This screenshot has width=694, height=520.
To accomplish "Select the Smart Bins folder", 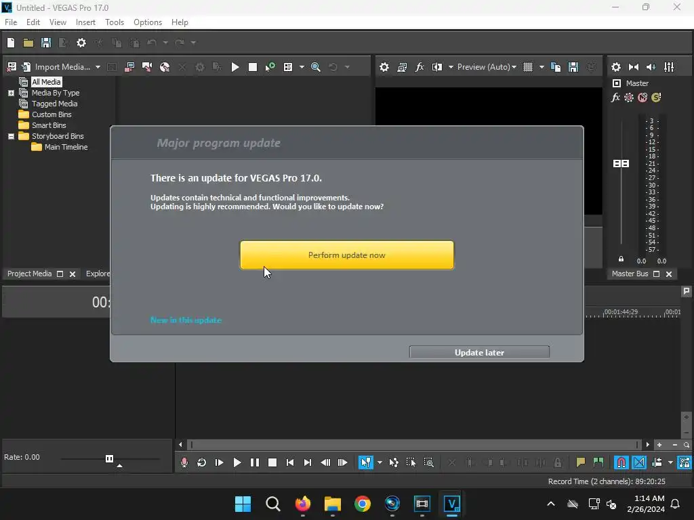I will [49, 125].
